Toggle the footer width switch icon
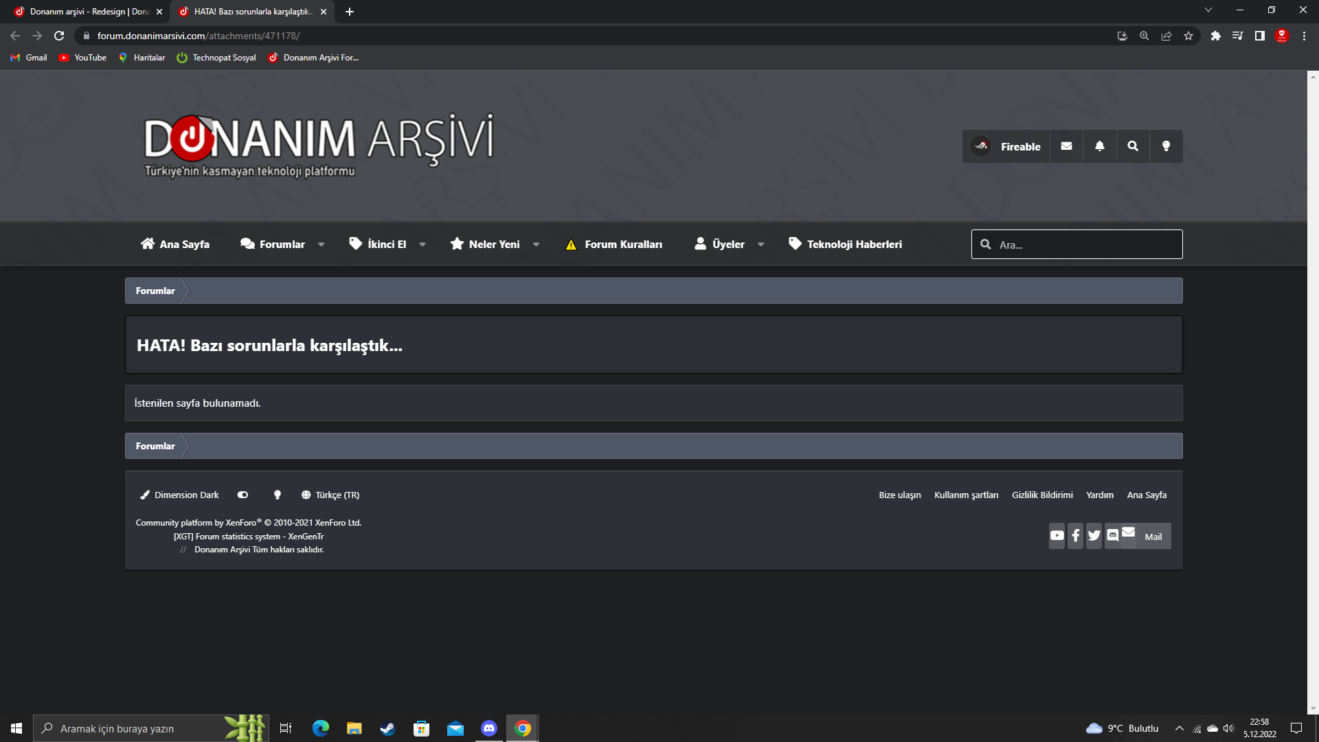 243,495
